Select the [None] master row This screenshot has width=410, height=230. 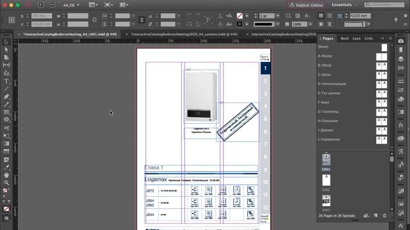tap(353, 47)
